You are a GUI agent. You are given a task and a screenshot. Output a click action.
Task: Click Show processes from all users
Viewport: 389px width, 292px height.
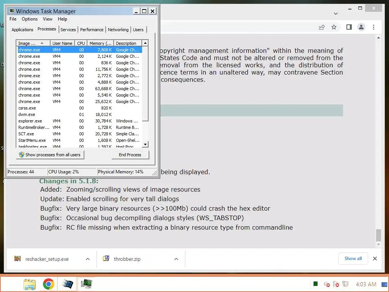click(50, 155)
